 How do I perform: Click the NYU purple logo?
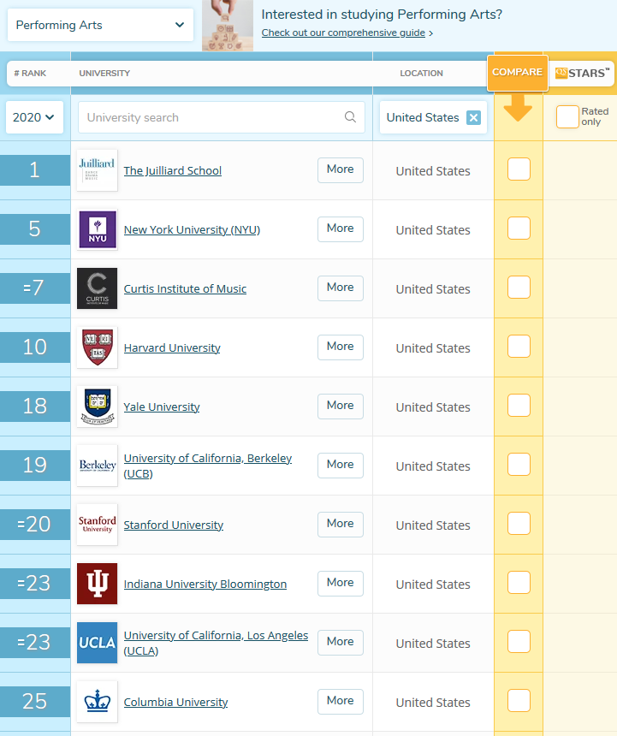(x=97, y=229)
